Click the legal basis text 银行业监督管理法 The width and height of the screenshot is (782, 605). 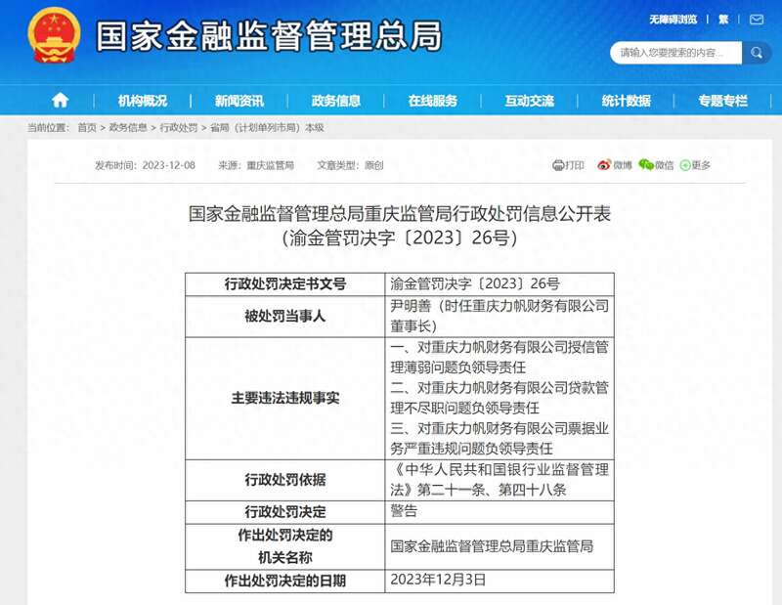point(500,480)
